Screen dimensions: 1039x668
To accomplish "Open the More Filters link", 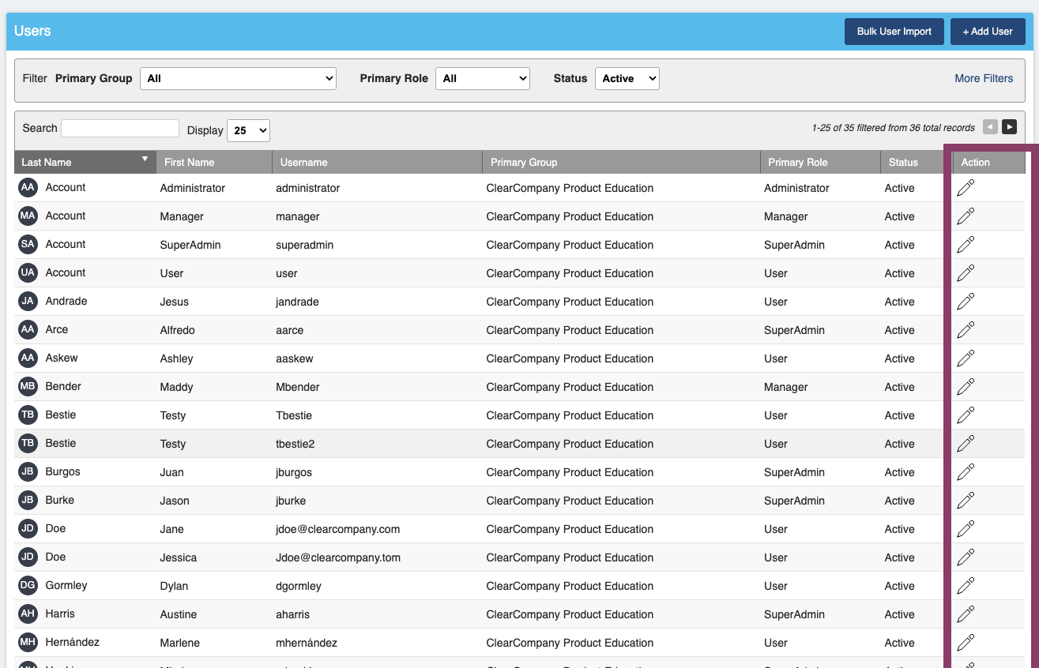I will 984,78.
